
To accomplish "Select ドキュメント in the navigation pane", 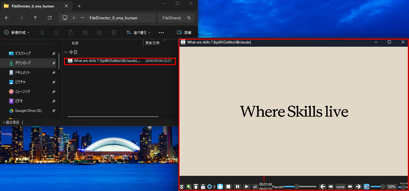I will click(23, 72).
